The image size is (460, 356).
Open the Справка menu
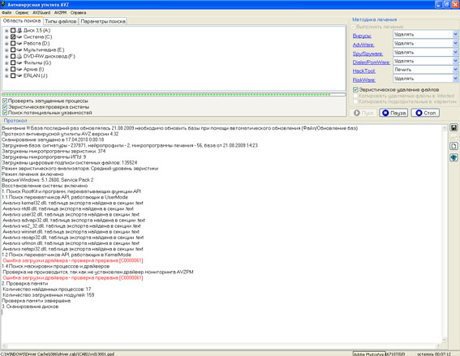click(x=78, y=13)
